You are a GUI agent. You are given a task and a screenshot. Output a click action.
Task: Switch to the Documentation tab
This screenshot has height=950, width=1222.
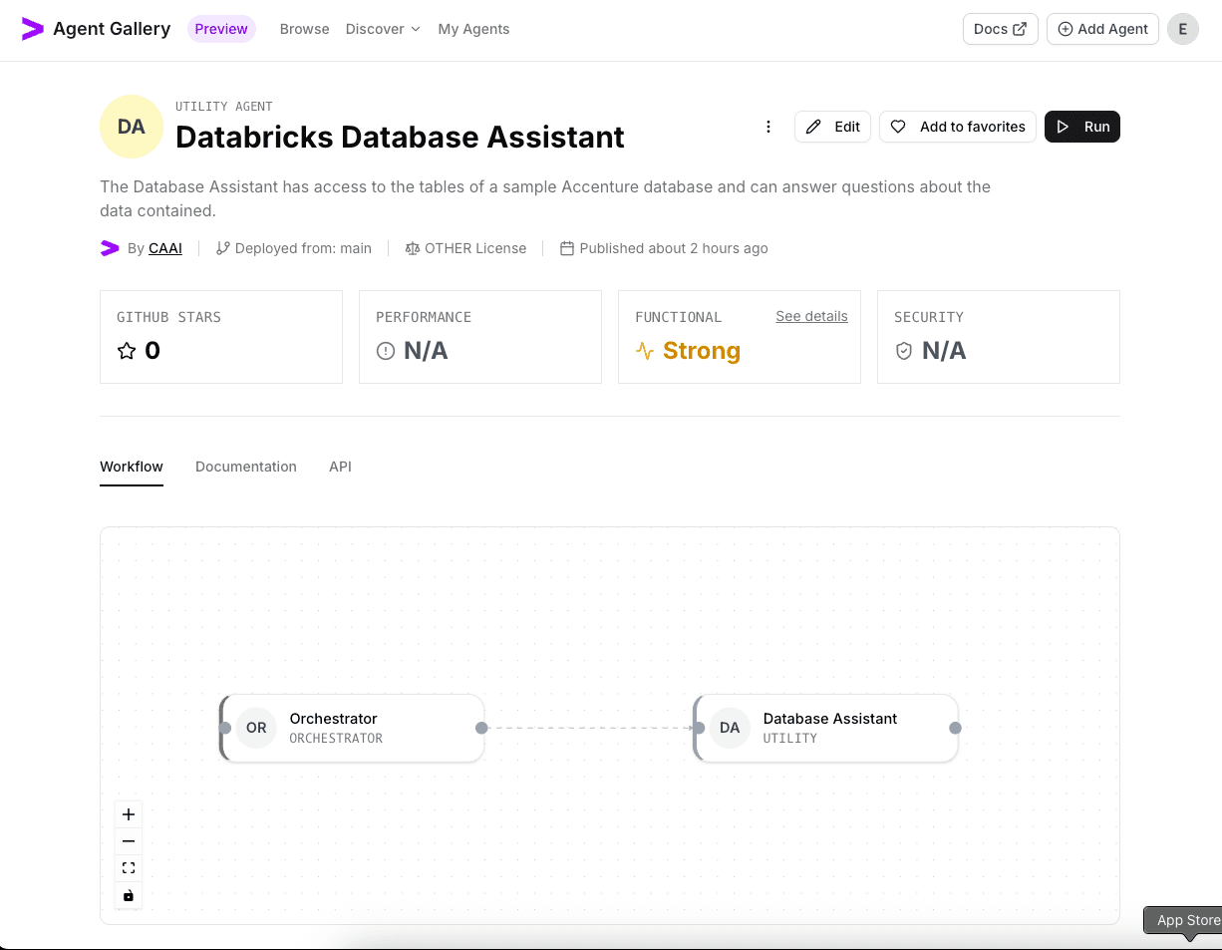245,467
